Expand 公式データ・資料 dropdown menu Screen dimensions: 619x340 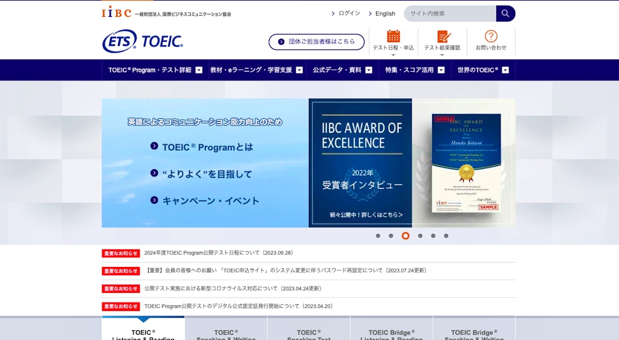point(342,70)
